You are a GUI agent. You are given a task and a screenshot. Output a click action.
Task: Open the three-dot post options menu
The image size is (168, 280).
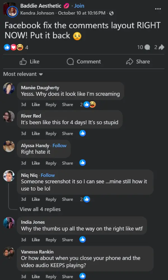pos(158,9)
